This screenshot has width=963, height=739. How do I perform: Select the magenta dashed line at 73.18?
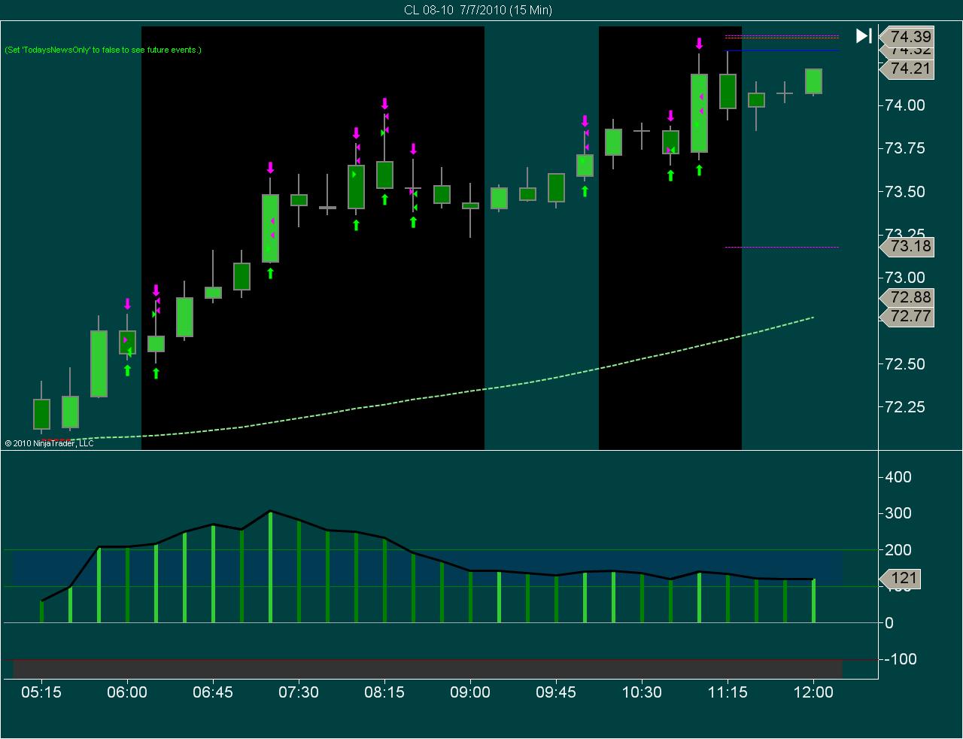tap(781, 247)
